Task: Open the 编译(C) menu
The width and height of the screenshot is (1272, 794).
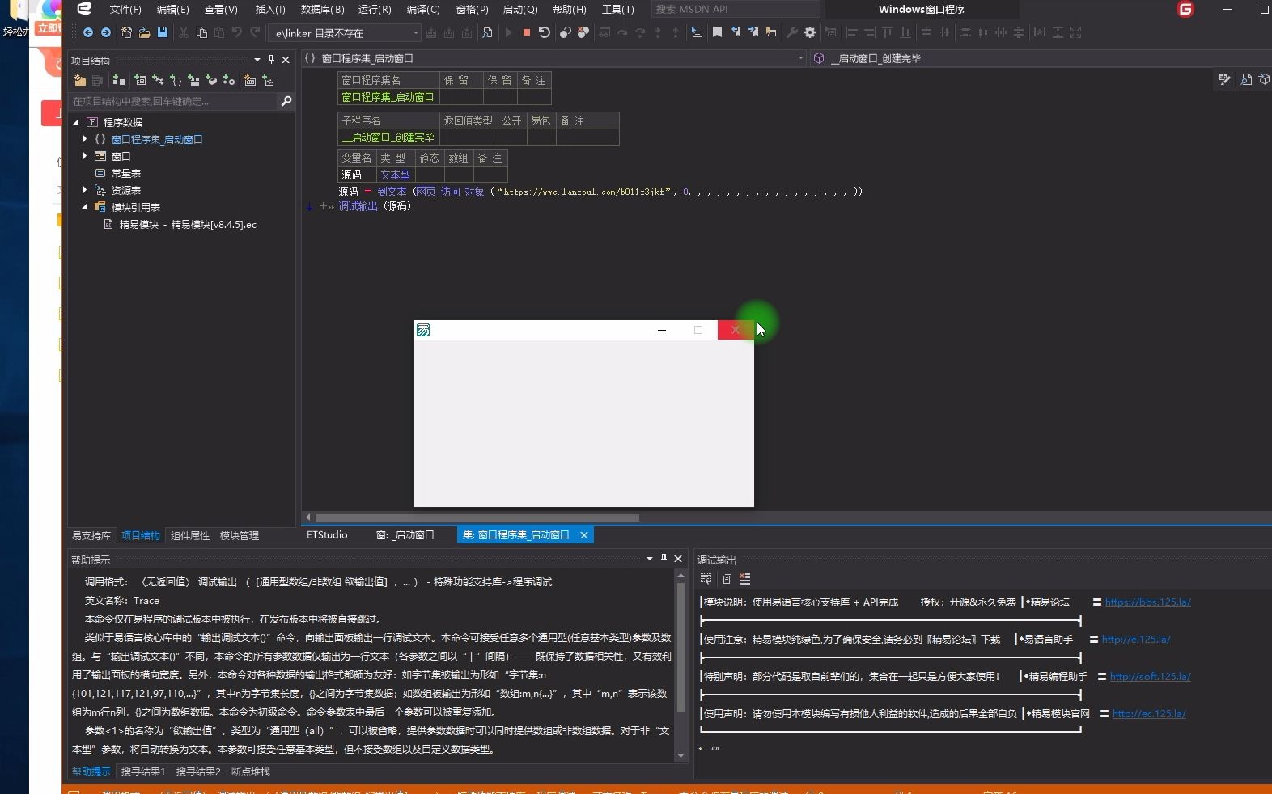Action: [x=423, y=10]
